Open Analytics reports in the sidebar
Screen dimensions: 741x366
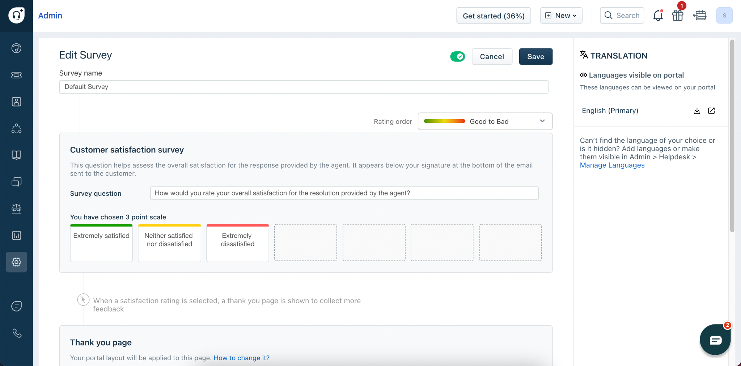pos(16,236)
